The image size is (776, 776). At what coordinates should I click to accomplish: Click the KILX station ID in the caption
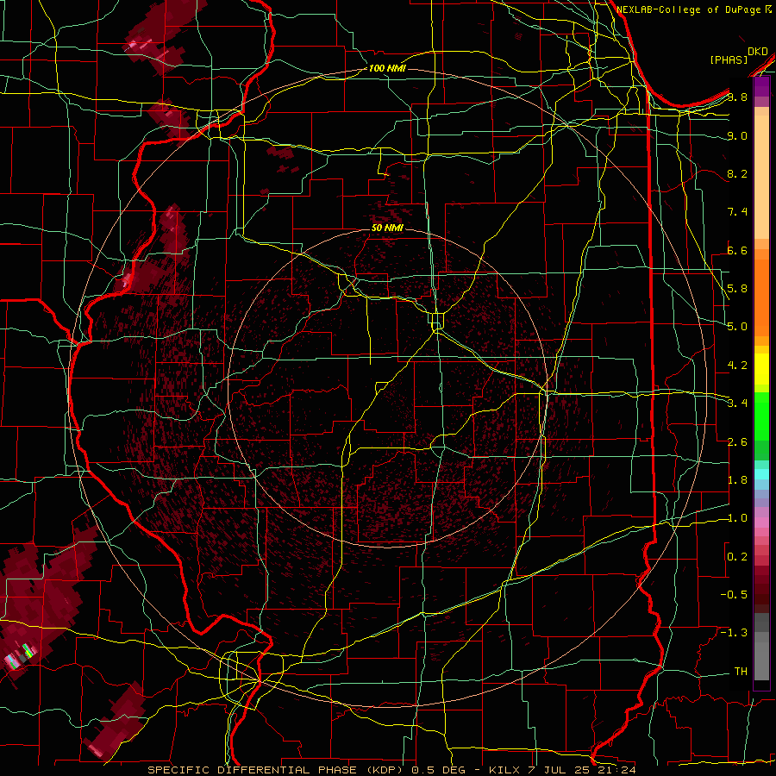[504, 770]
